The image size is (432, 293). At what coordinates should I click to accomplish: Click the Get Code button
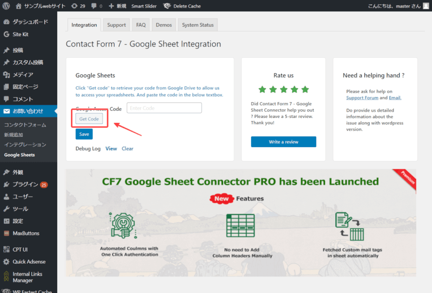pyautogui.click(x=89, y=119)
